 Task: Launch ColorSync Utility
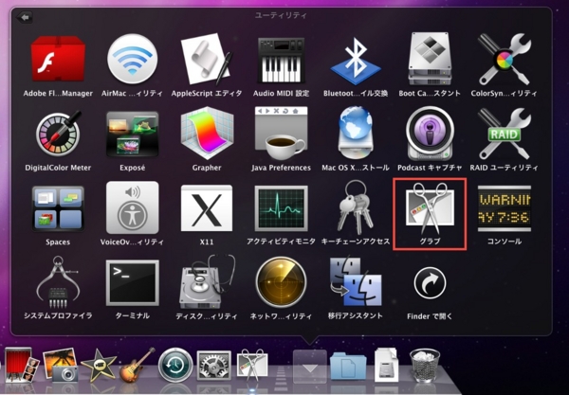[x=505, y=59]
